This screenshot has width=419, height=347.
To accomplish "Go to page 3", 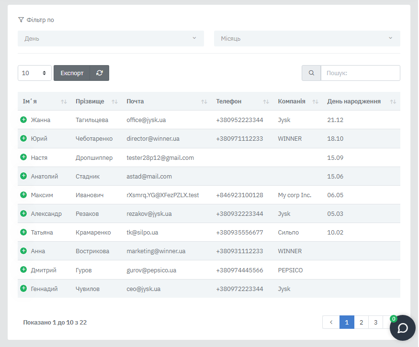I will coord(375,322).
